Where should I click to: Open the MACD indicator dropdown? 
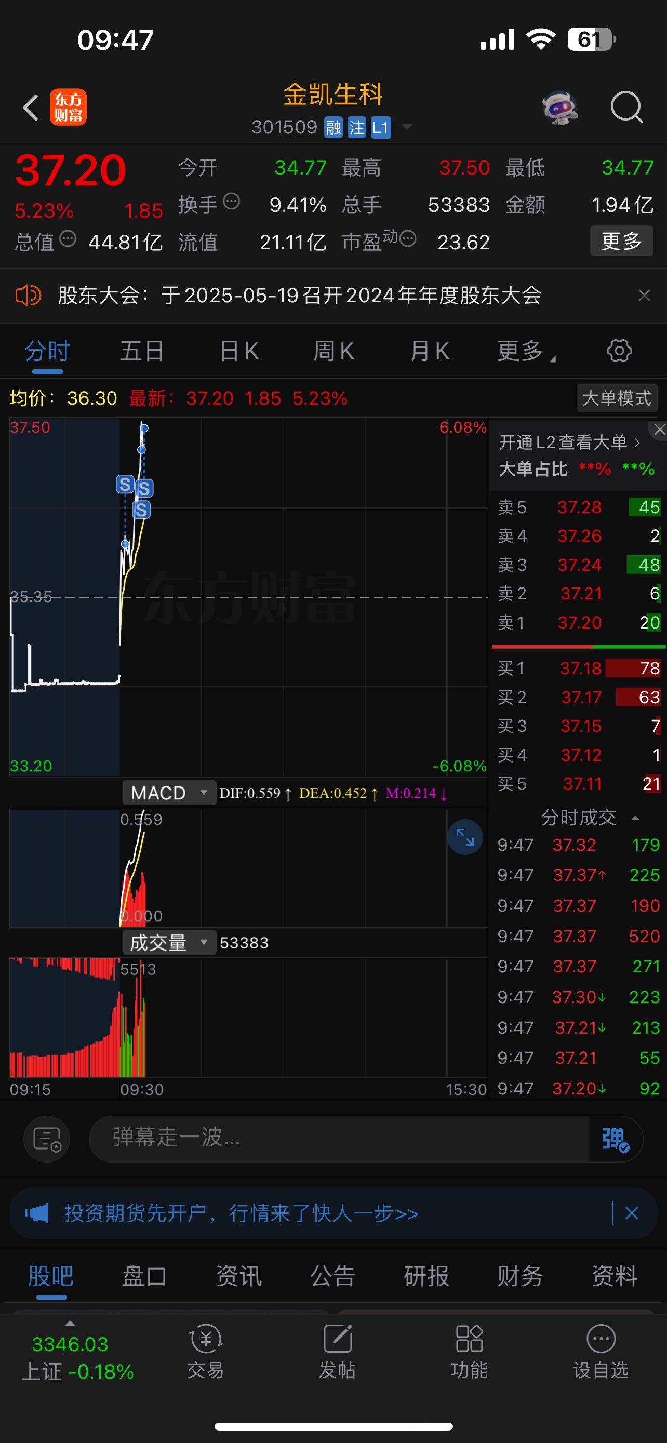[x=170, y=793]
